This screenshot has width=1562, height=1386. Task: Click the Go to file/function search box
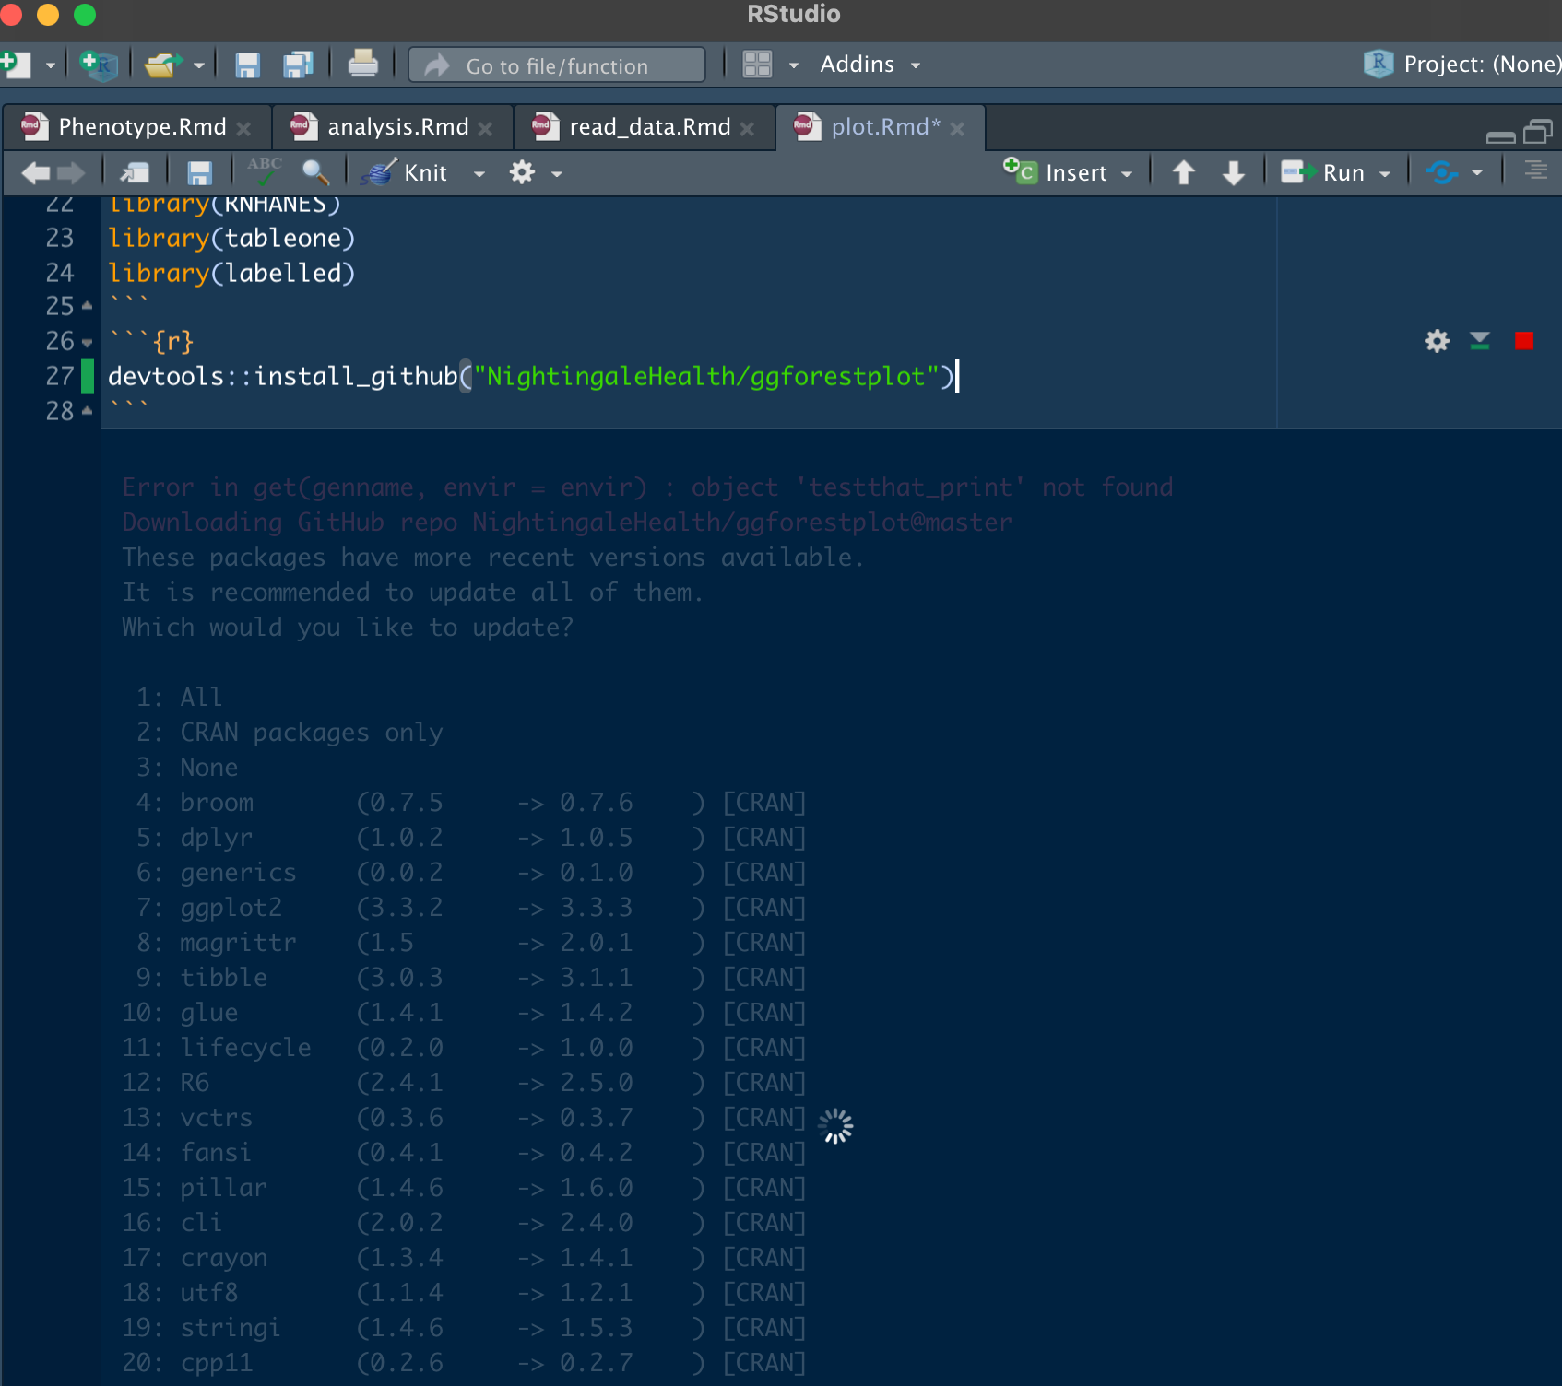(555, 65)
